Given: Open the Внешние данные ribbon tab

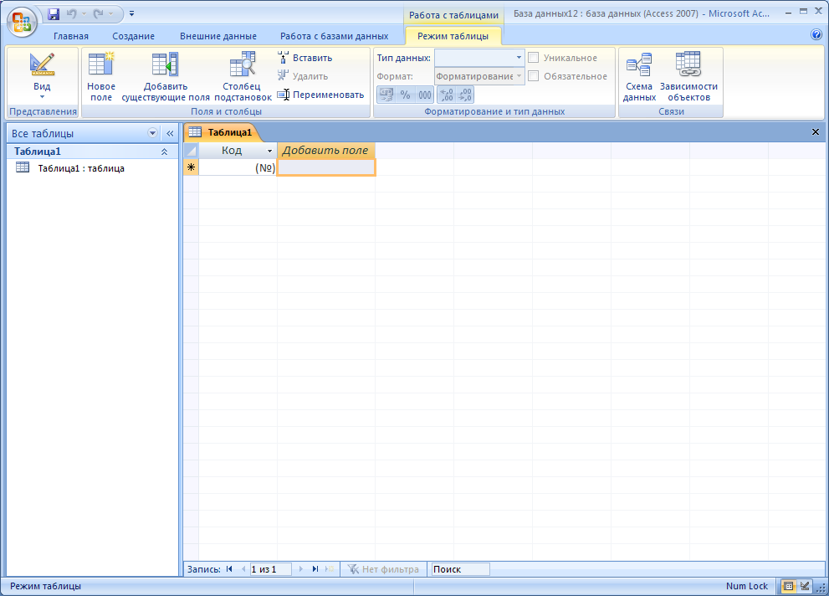Looking at the screenshot, I should [x=217, y=36].
